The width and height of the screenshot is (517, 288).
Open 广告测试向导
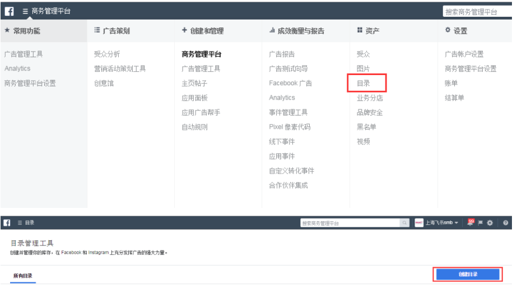(x=288, y=68)
